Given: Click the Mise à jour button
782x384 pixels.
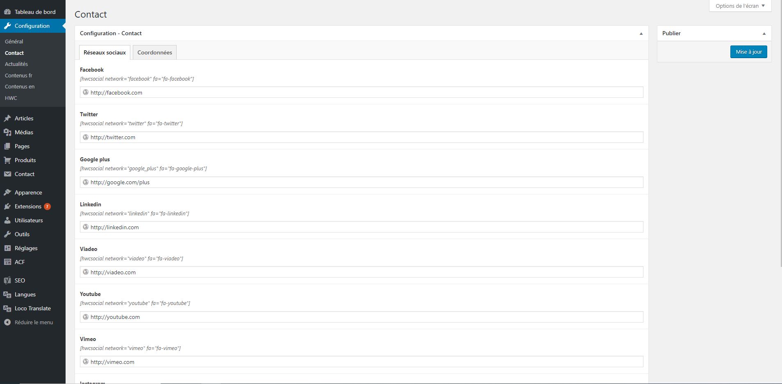Looking at the screenshot, I should (x=748, y=52).
